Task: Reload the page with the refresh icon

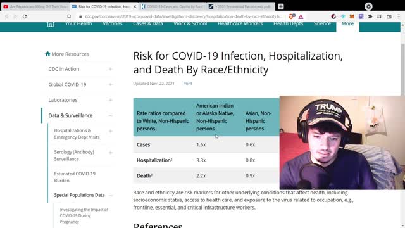Action: [25, 16]
